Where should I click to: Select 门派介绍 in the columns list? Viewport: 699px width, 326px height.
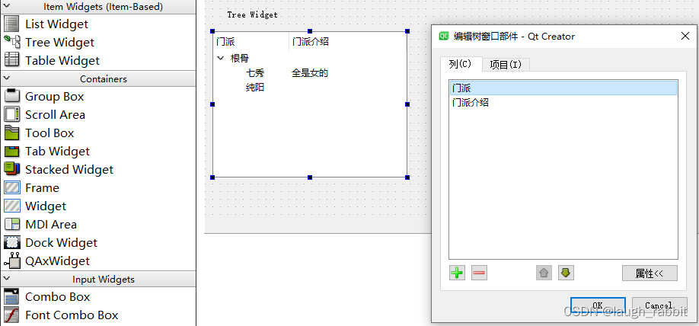pos(563,103)
